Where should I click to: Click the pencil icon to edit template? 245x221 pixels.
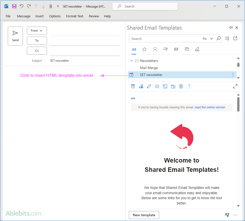coord(149,86)
